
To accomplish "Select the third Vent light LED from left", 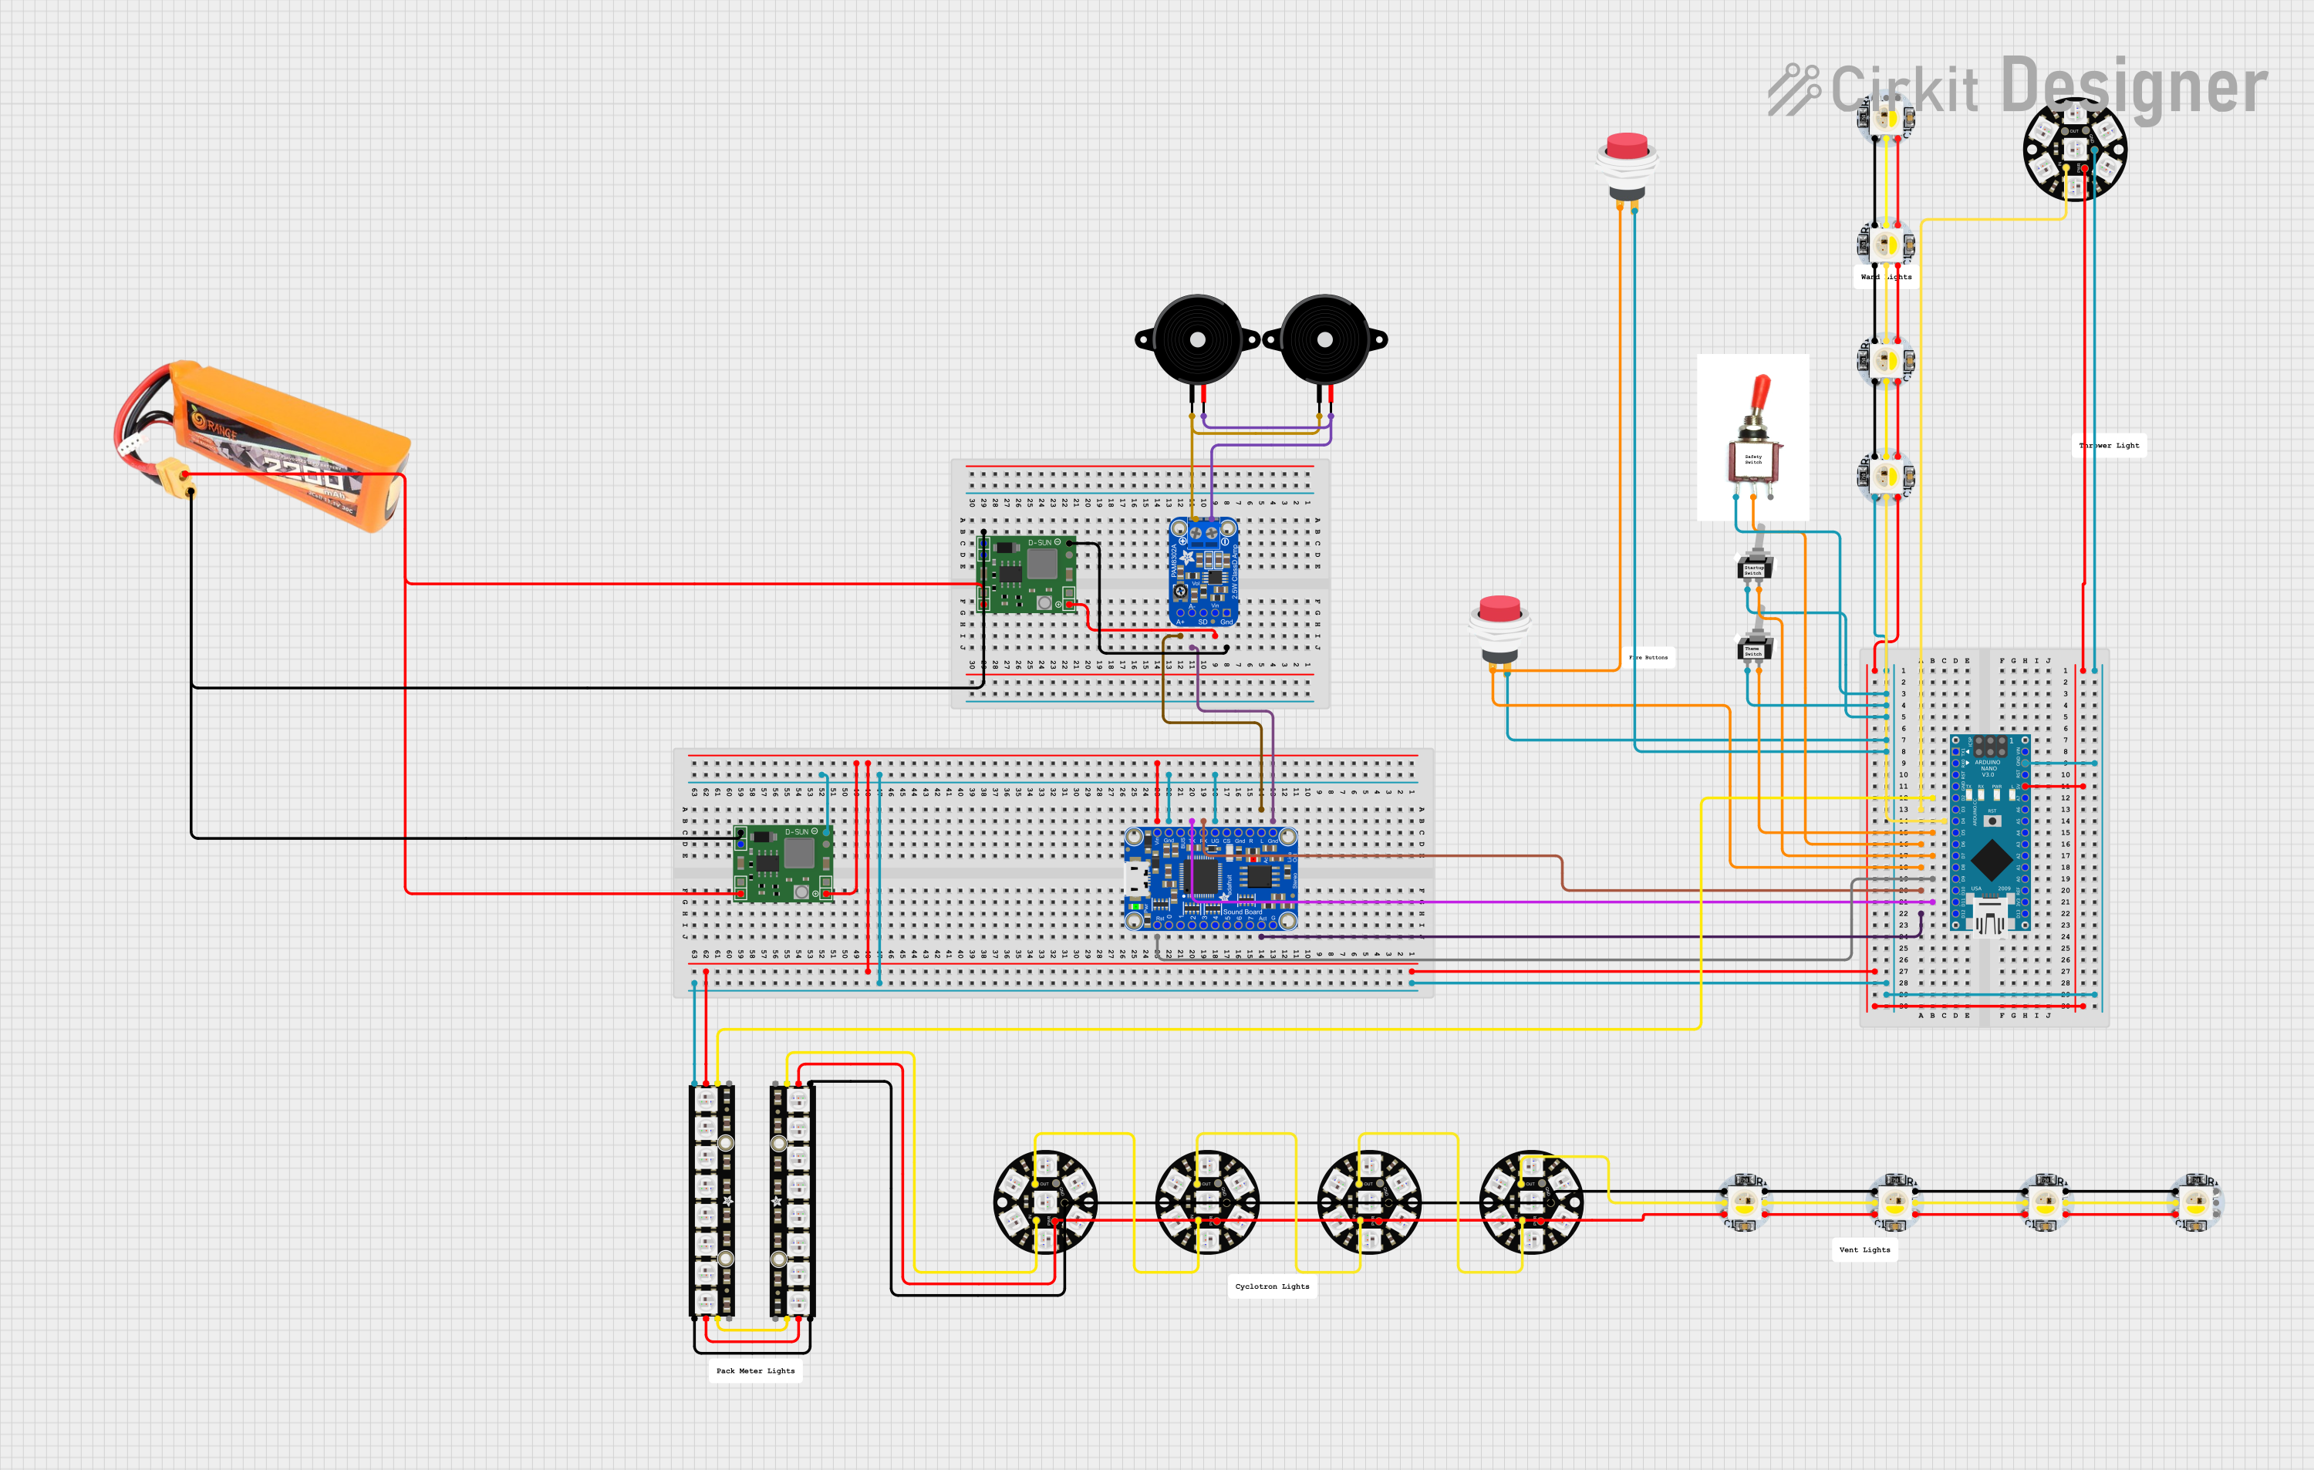I will click(2045, 1202).
